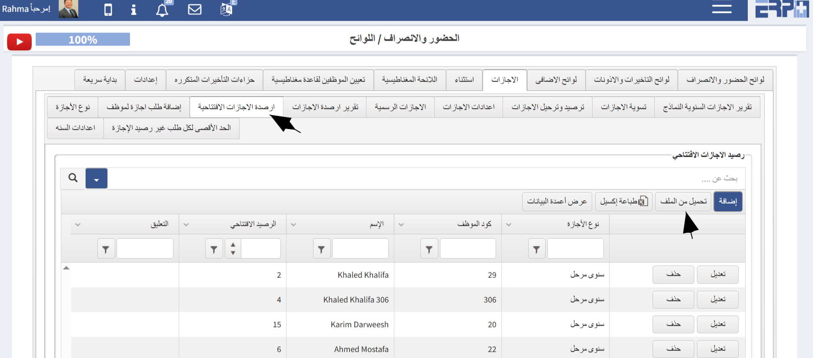The image size is (813, 358).
Task: Open إضافة طلب اجازة لموظف sub-tab
Action: click(x=144, y=107)
